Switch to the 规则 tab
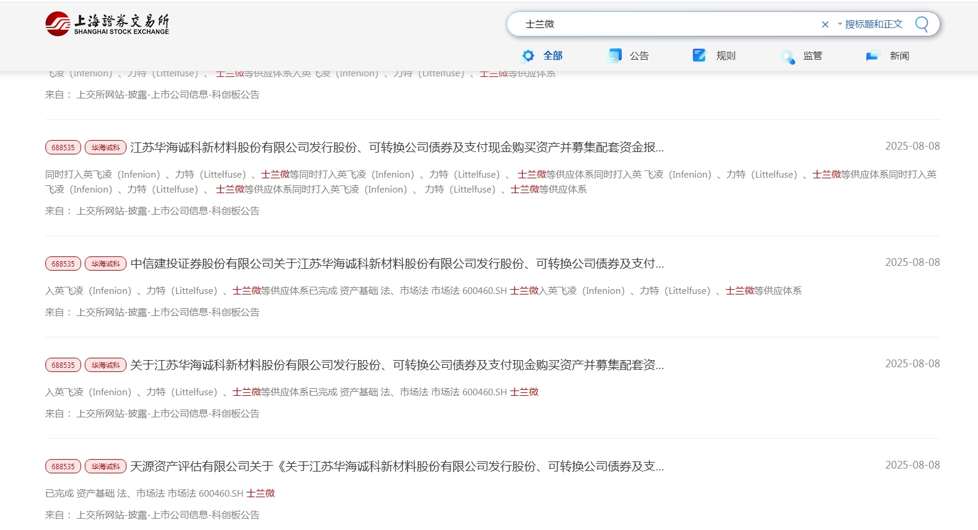 (x=726, y=56)
